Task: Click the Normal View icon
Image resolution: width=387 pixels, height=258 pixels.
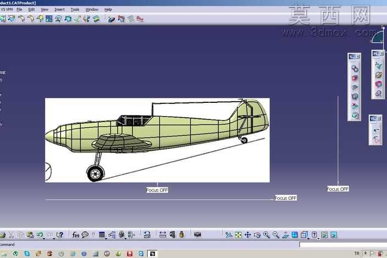Action: pyautogui.click(x=285, y=234)
